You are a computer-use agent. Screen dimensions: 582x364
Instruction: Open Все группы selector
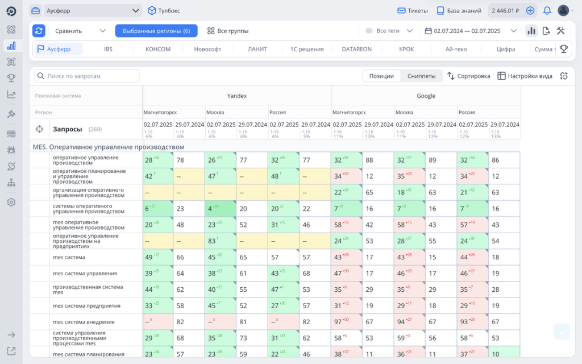point(227,31)
